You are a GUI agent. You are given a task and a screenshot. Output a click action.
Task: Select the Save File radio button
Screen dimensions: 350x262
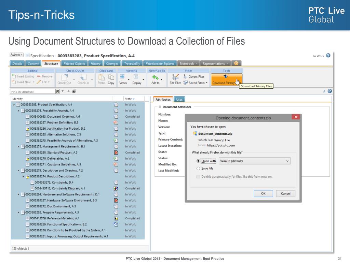point(198,169)
